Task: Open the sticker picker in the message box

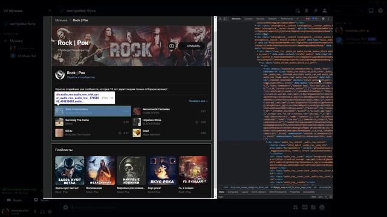Action: (x=313, y=207)
